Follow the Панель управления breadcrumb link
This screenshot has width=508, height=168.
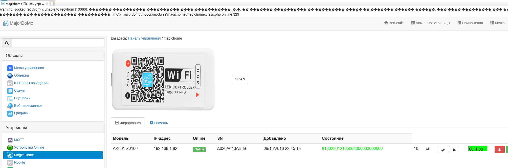point(144,38)
